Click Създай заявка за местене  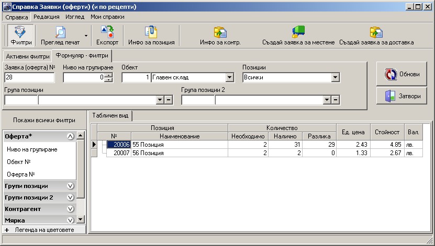298,35
